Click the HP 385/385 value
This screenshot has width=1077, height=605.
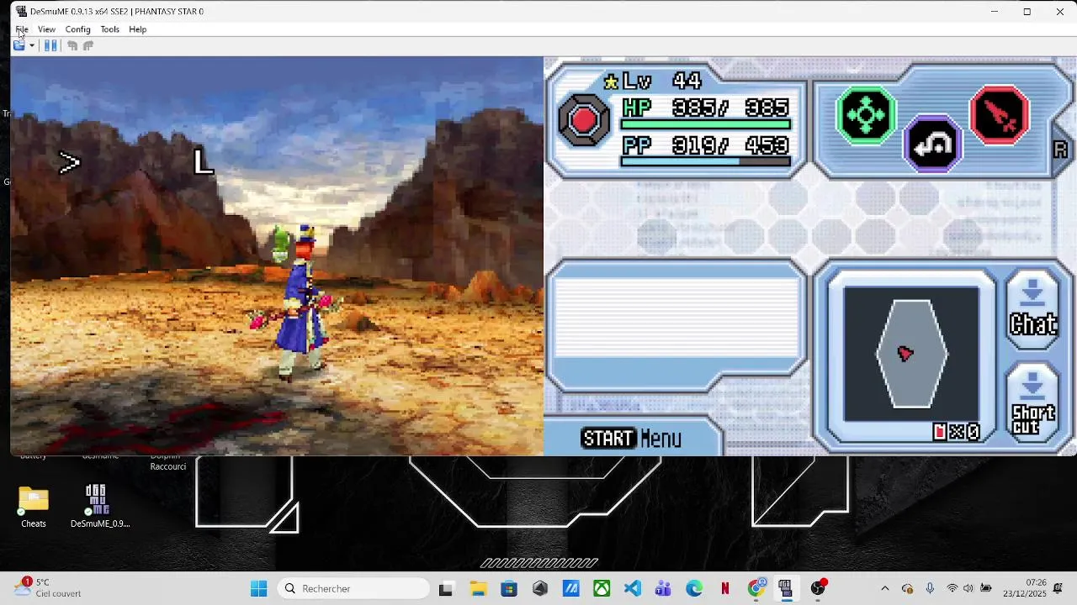pyautogui.click(x=730, y=108)
